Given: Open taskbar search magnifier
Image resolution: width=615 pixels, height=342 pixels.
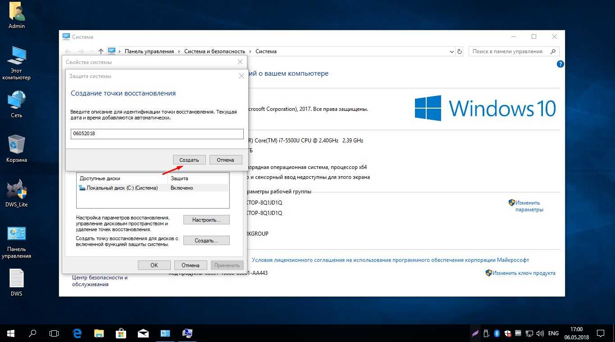Looking at the screenshot, I should pyautogui.click(x=32, y=333).
